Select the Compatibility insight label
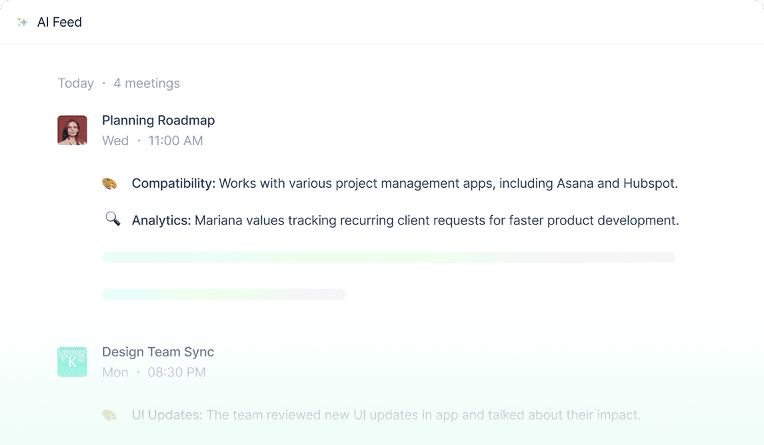Screen dimensions: 764x445 173,183
